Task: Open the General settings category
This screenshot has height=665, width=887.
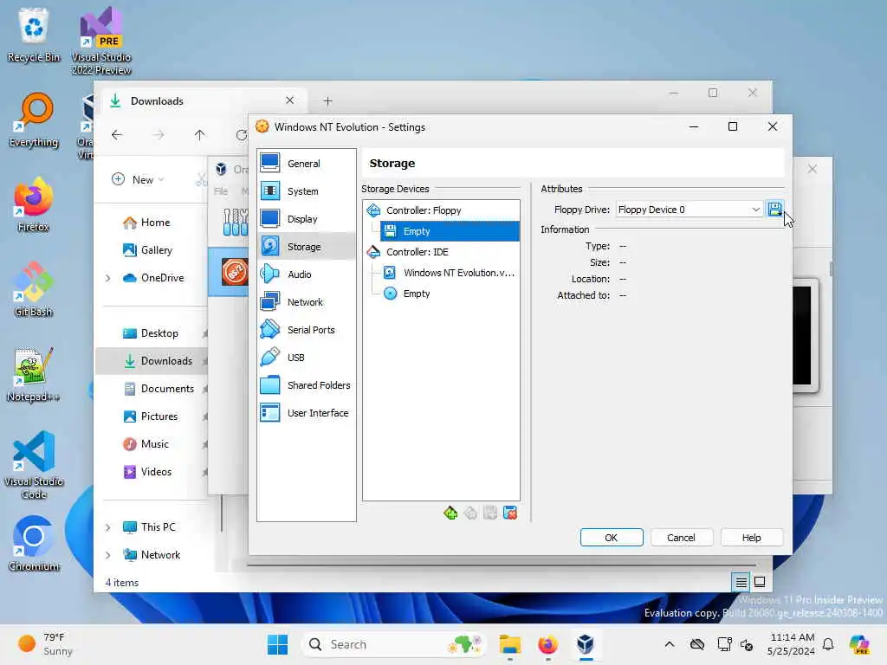Action: pos(306,164)
